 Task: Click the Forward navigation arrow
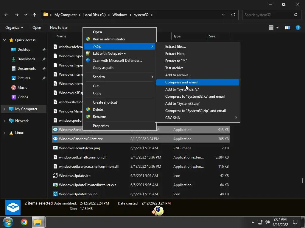click(17, 15)
